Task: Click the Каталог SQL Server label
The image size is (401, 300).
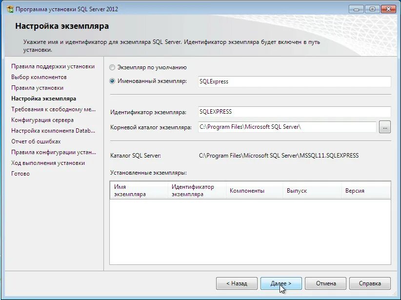Action: point(136,156)
